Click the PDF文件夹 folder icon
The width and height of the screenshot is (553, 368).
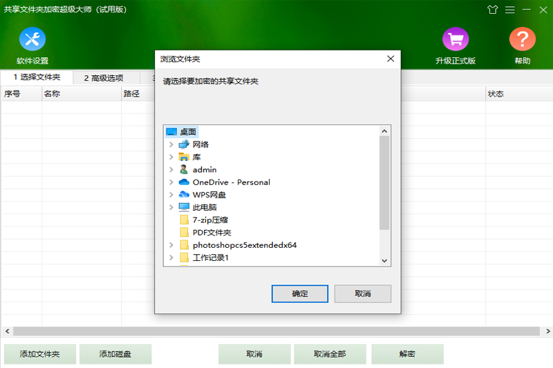click(184, 232)
